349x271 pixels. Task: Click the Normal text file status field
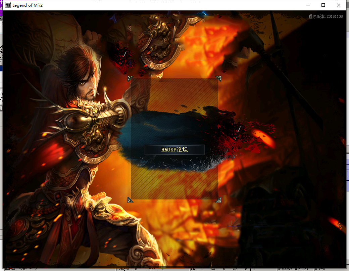click(x=21, y=269)
